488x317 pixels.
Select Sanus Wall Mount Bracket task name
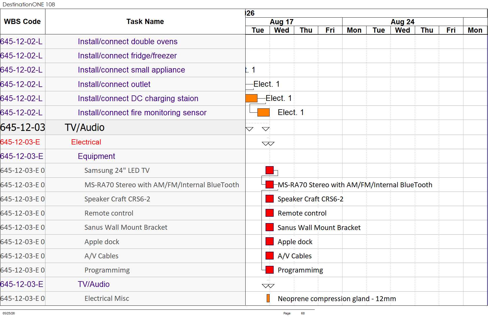pyautogui.click(x=126, y=227)
